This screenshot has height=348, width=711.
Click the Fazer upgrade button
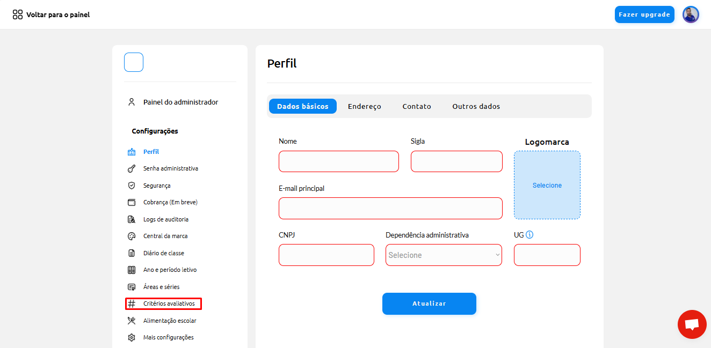644,14
